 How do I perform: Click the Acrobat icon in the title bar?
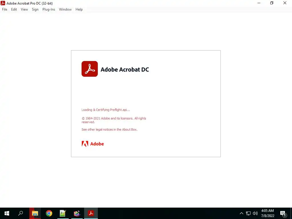coord(3,3)
